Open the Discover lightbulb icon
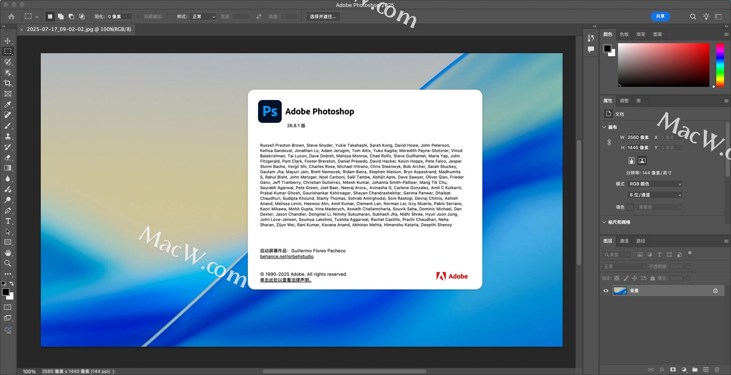Screen dimensions: 731x375 [706, 16]
